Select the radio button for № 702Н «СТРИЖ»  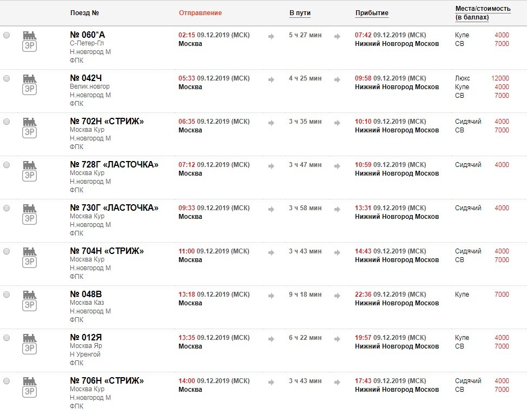pos(6,122)
